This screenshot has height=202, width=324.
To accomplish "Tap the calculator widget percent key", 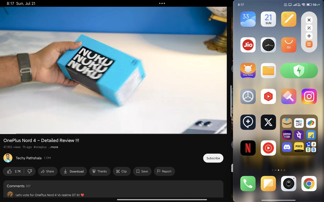I will tap(309, 28).
